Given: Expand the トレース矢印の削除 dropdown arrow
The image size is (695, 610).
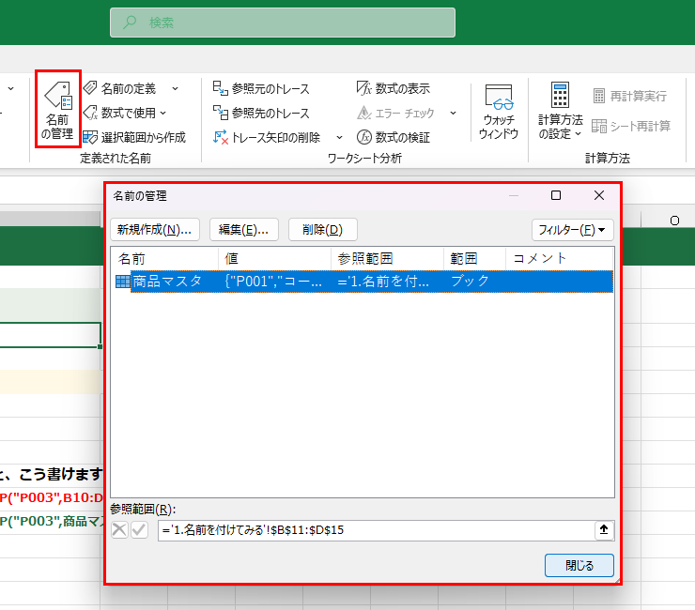Looking at the screenshot, I should coord(340,137).
